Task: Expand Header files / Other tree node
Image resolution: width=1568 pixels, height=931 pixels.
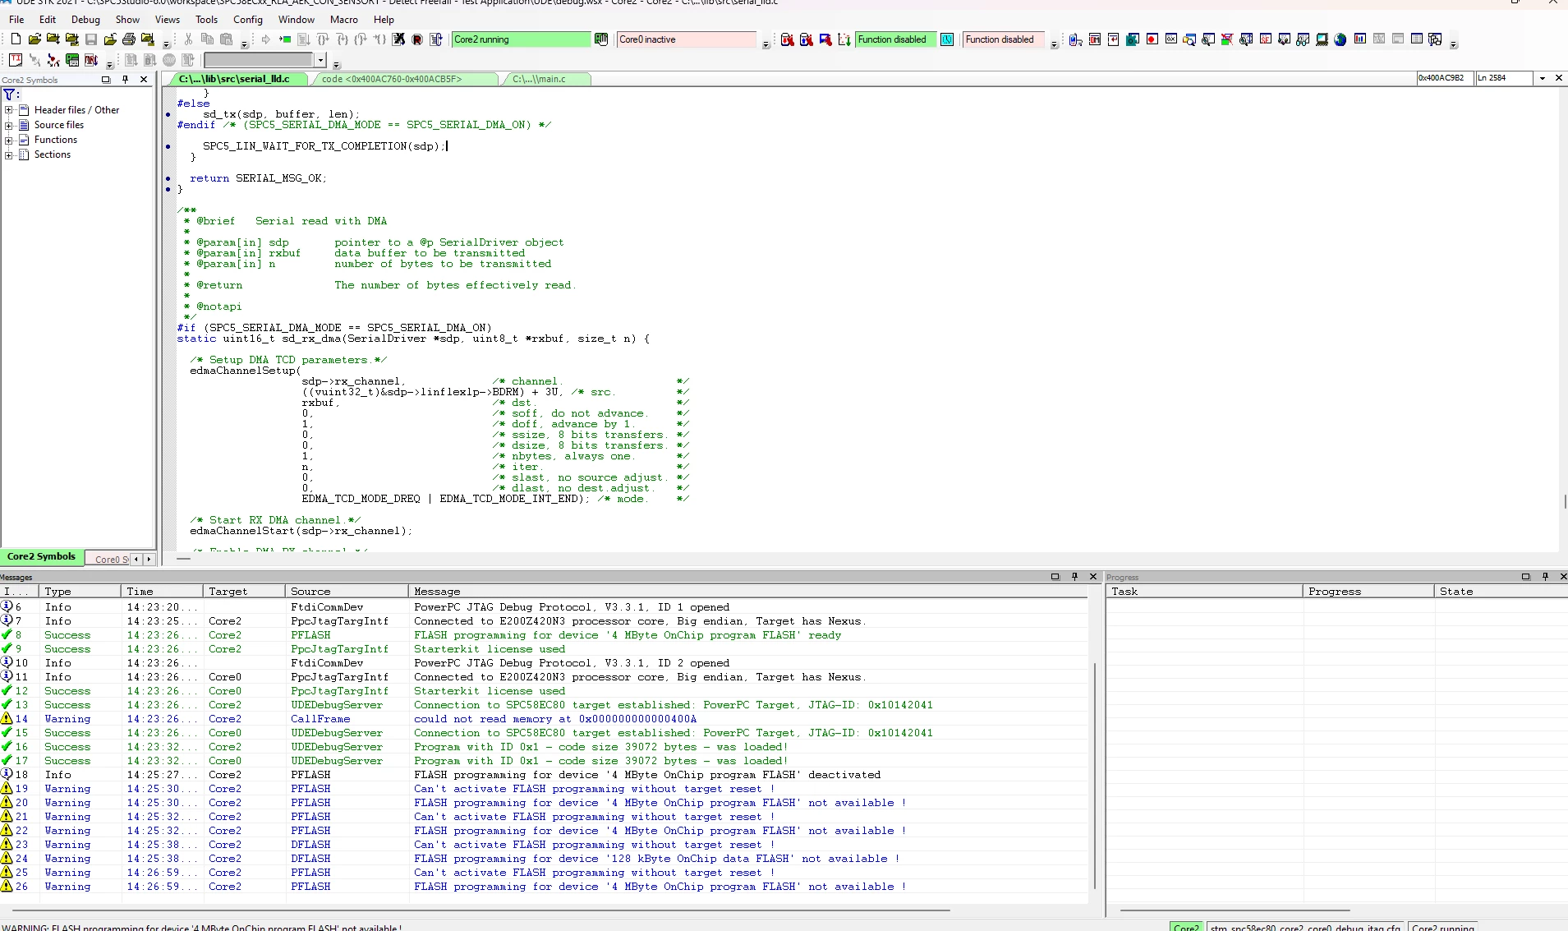Action: [x=9, y=110]
